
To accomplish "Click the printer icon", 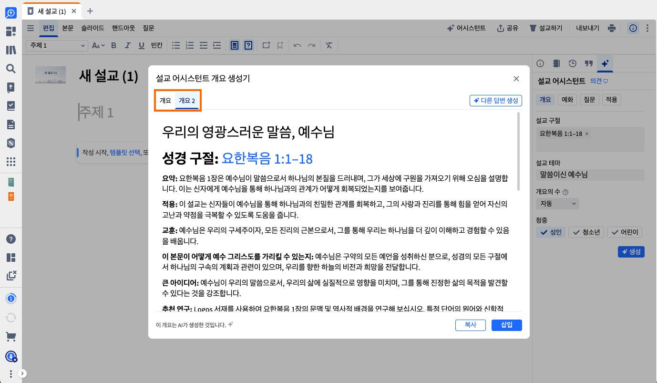I will coord(612,28).
